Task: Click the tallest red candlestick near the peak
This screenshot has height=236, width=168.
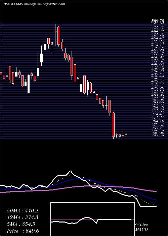Action: (59, 36)
